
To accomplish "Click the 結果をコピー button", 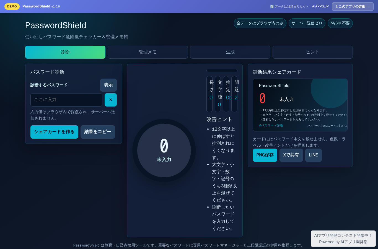I will 98,132.
